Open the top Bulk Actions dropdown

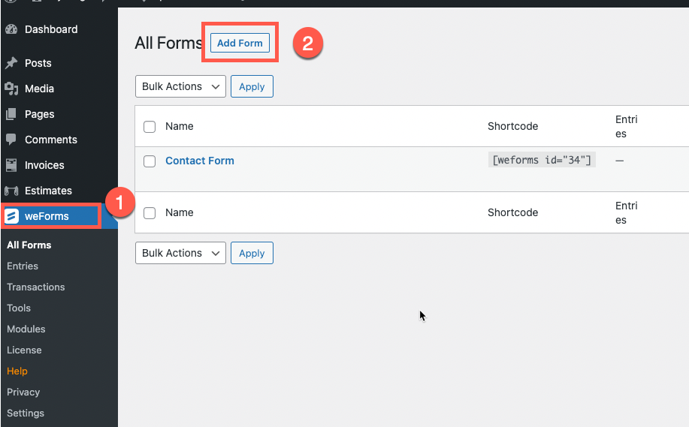point(180,87)
